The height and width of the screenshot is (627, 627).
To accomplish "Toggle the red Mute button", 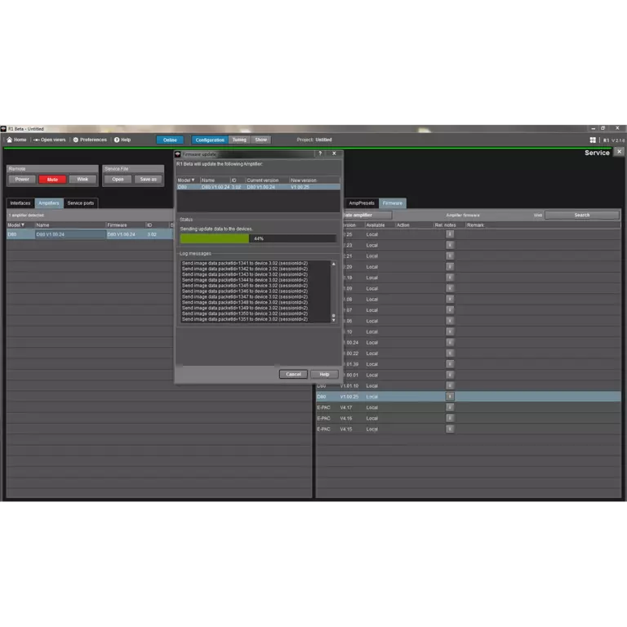I will coord(52,180).
